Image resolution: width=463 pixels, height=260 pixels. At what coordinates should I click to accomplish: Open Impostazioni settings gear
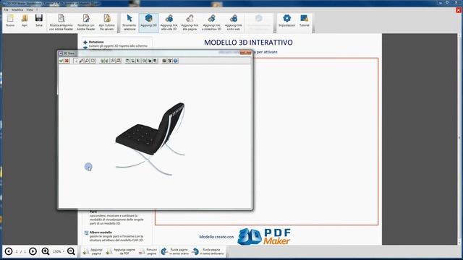(x=286, y=21)
